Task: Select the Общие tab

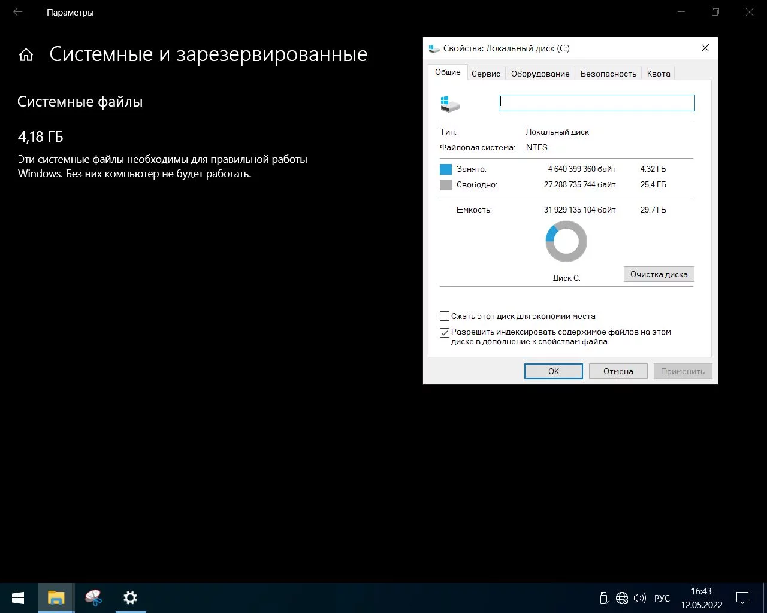Action: (x=448, y=72)
